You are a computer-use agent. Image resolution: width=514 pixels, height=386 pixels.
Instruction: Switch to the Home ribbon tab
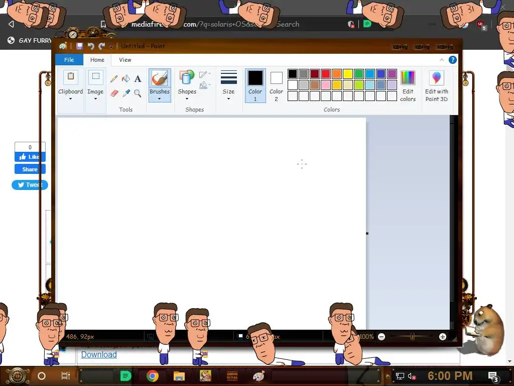[97, 60]
